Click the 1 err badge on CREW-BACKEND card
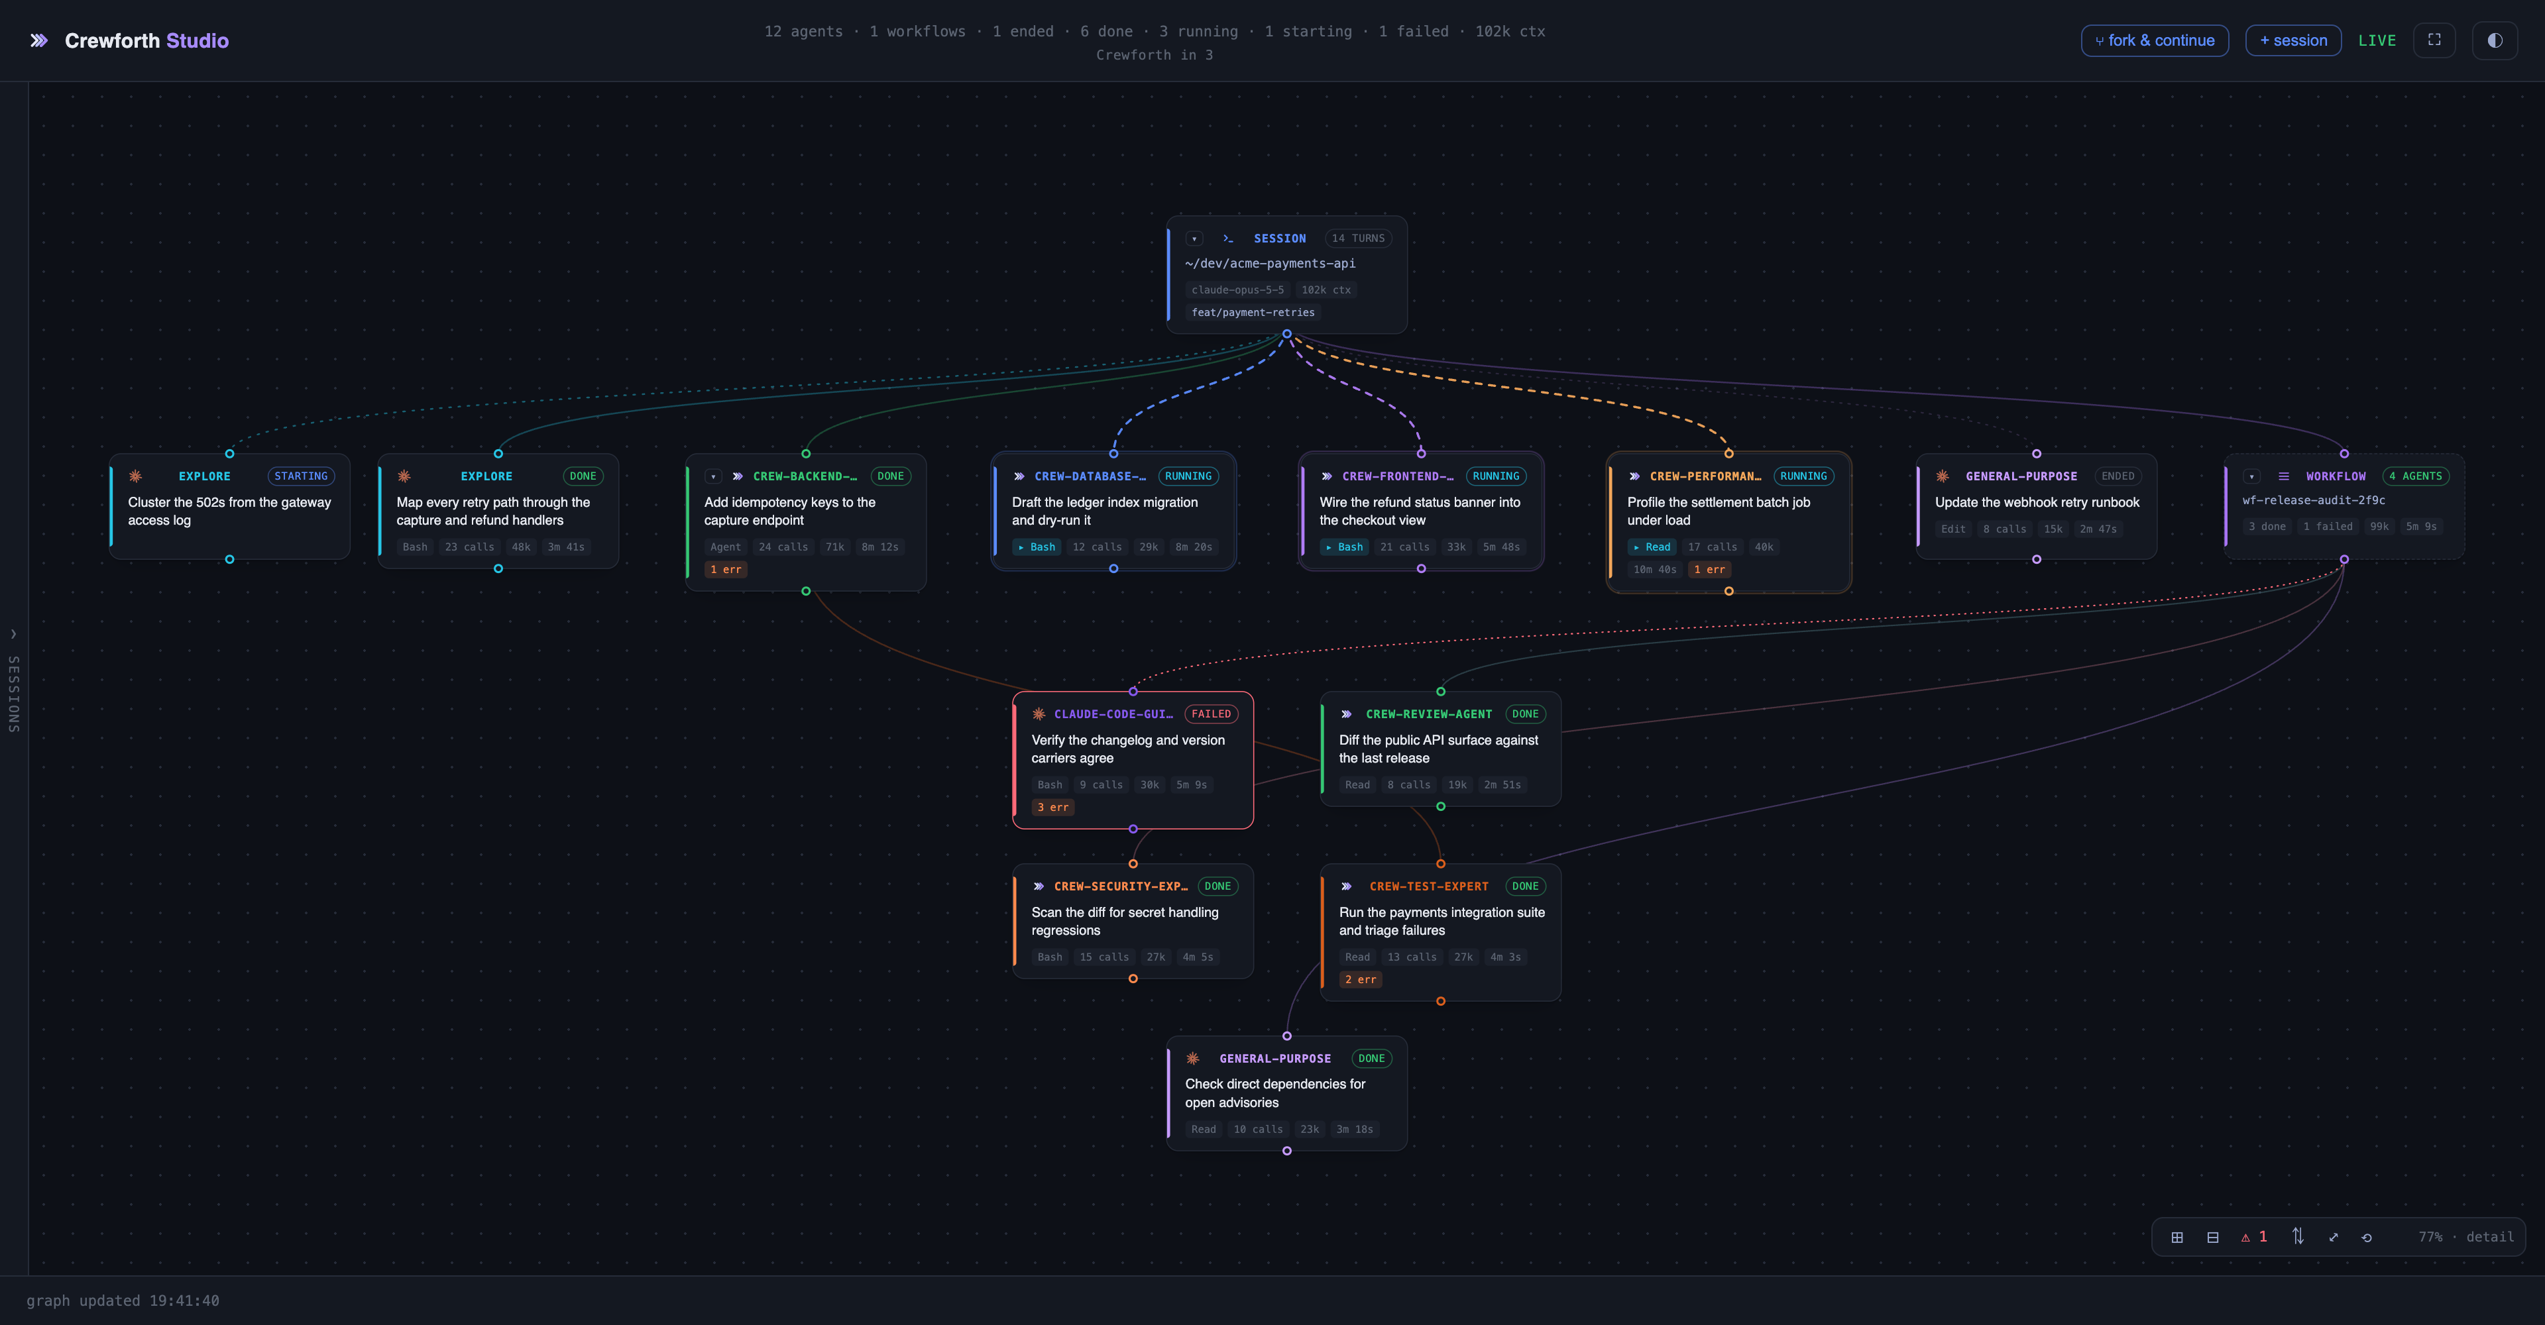2545x1325 pixels. point(725,570)
